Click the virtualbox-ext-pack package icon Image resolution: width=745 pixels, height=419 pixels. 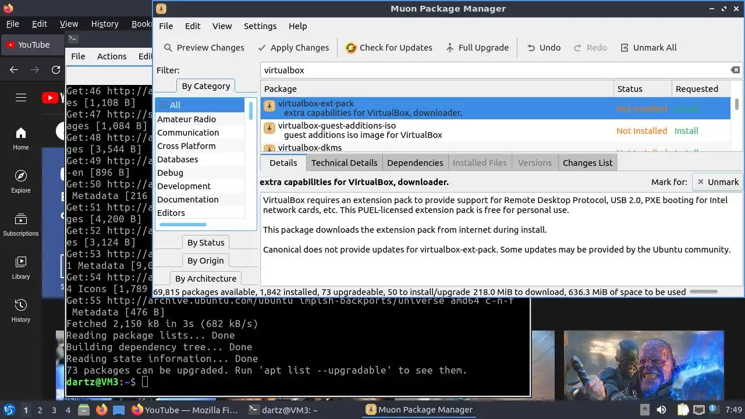pyautogui.click(x=269, y=106)
